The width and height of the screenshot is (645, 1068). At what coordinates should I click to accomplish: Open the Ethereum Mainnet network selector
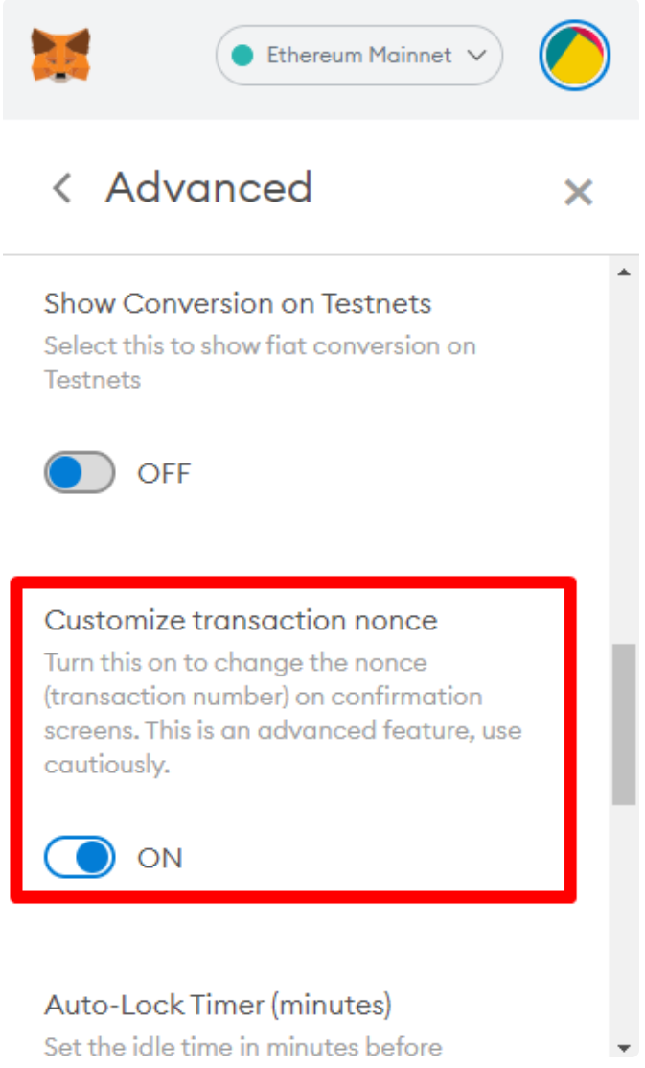358,56
